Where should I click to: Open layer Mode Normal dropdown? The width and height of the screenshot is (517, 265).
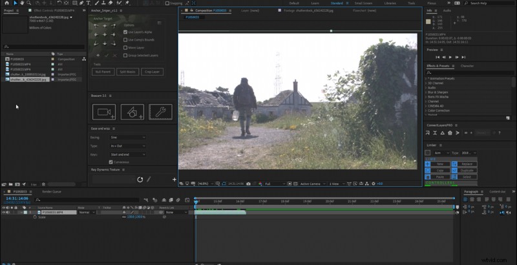tap(87, 213)
